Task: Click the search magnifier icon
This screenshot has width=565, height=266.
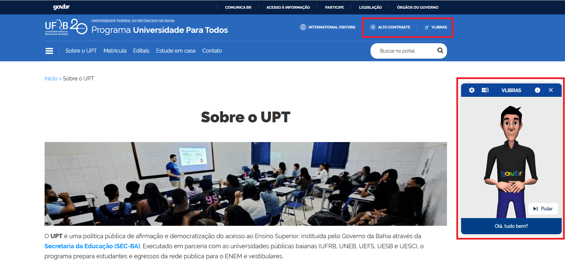Action: click(440, 51)
